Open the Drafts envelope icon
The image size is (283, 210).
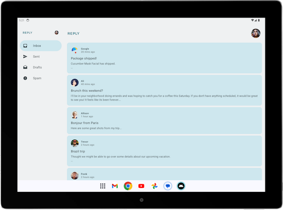[25, 67]
